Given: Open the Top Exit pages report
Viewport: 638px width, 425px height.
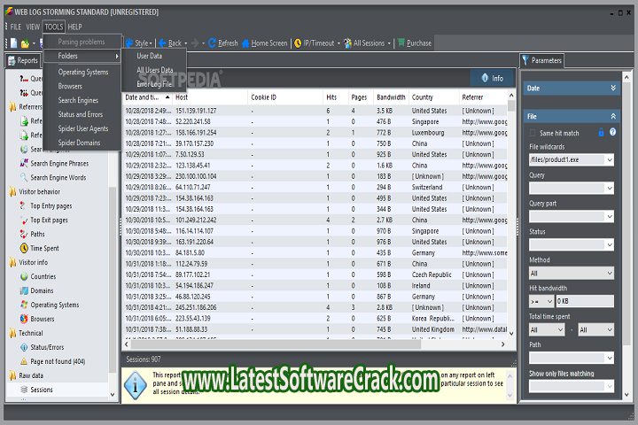Looking at the screenshot, I should pyautogui.click(x=50, y=220).
